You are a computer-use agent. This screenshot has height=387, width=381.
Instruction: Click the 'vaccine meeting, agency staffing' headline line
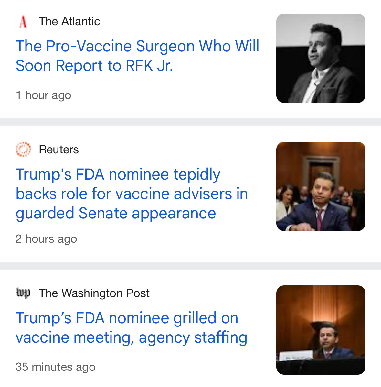[131, 337]
